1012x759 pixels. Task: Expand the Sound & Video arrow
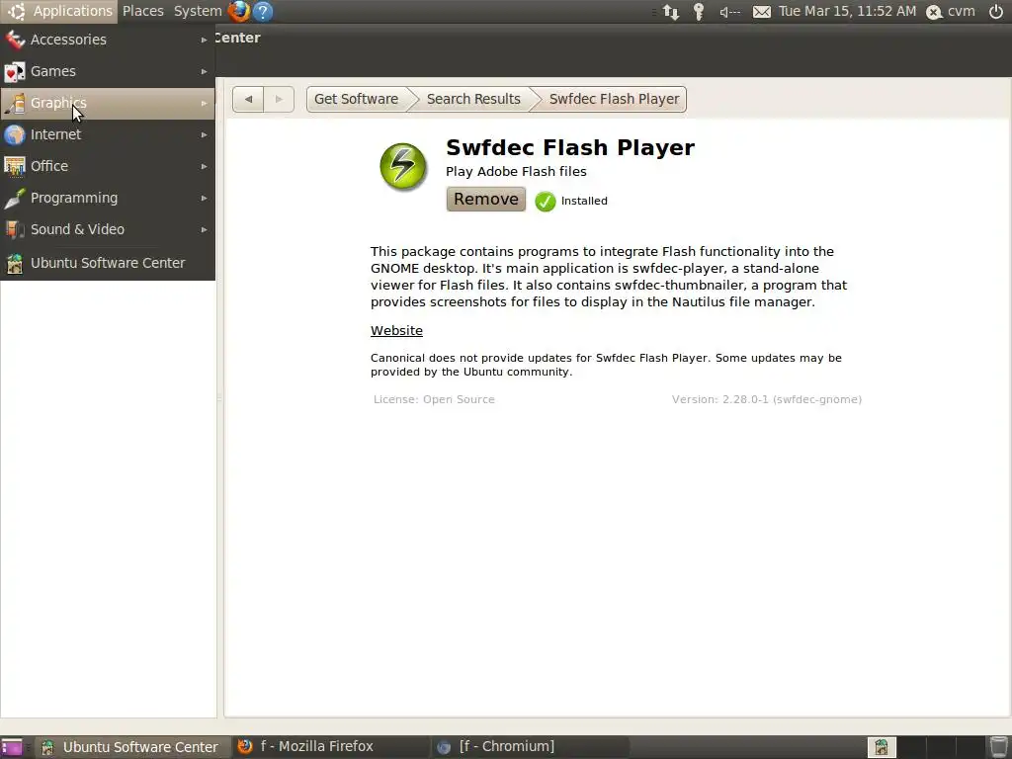coord(204,229)
